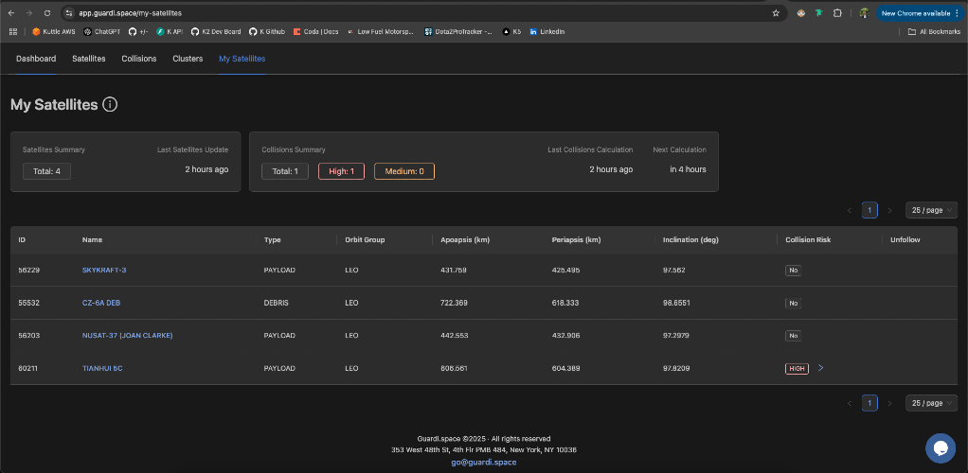Click previous page arrow in top pagination
The height and width of the screenshot is (473, 968).
pos(850,210)
